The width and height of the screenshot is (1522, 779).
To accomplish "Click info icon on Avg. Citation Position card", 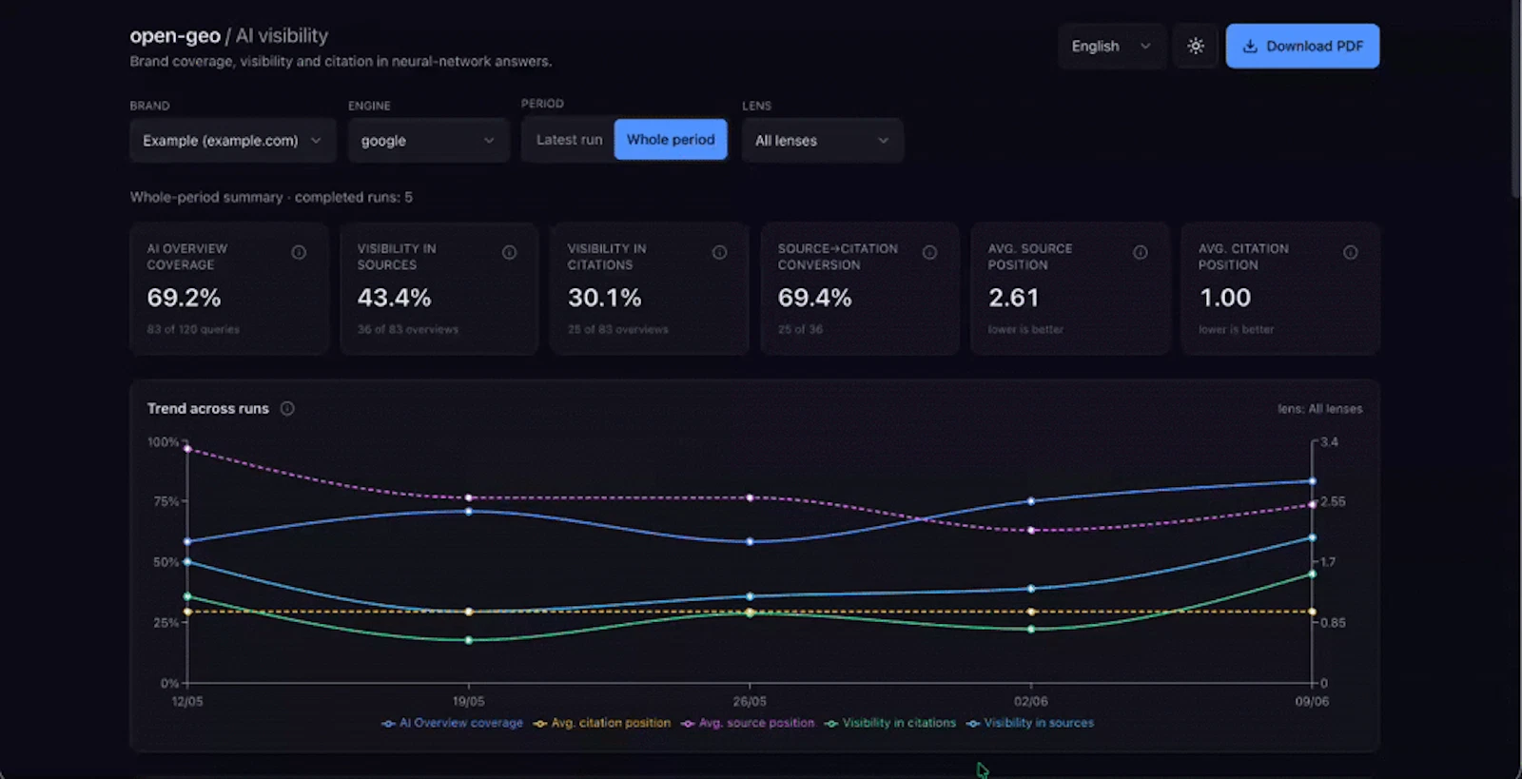I will click(1350, 252).
